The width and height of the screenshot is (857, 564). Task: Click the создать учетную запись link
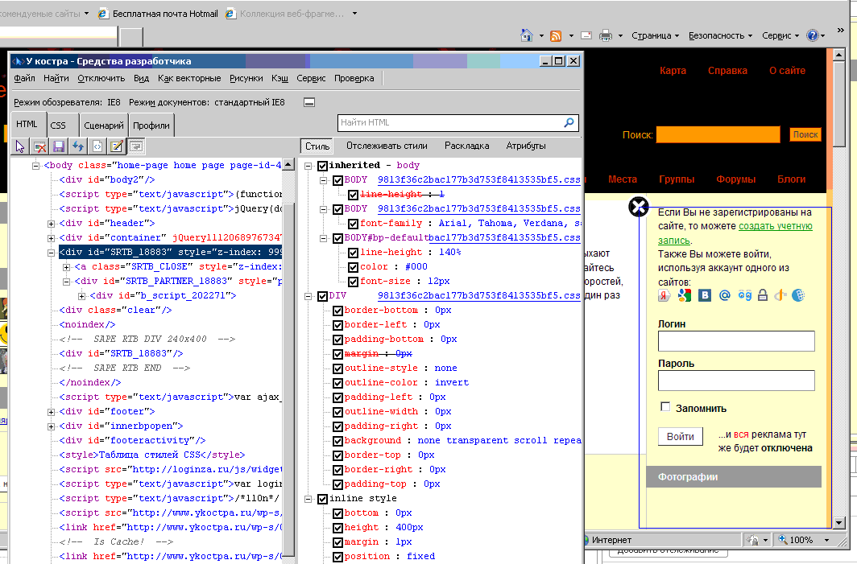click(775, 227)
